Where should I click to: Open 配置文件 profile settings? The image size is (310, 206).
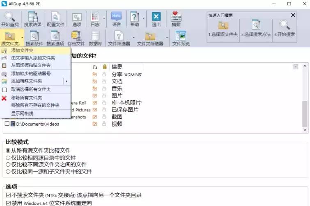(55, 19)
